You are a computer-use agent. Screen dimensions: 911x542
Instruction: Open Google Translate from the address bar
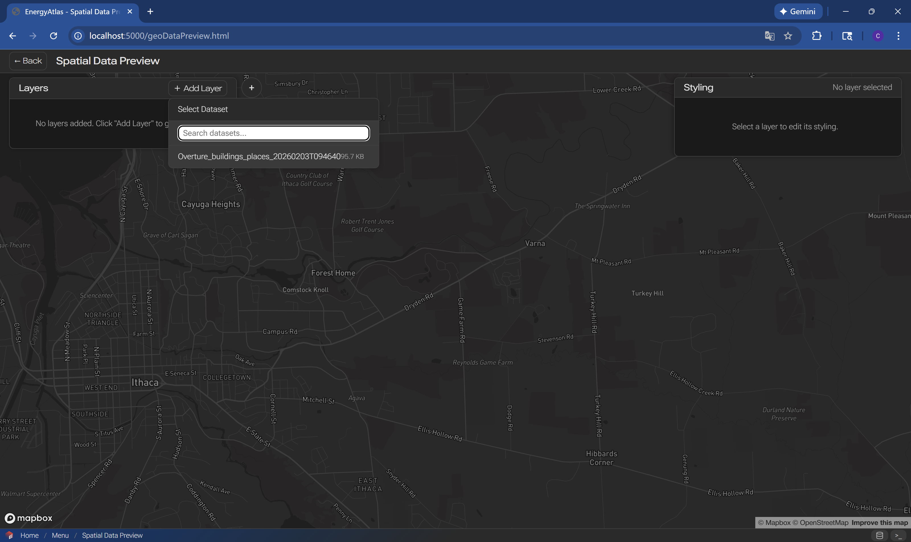pyautogui.click(x=769, y=35)
